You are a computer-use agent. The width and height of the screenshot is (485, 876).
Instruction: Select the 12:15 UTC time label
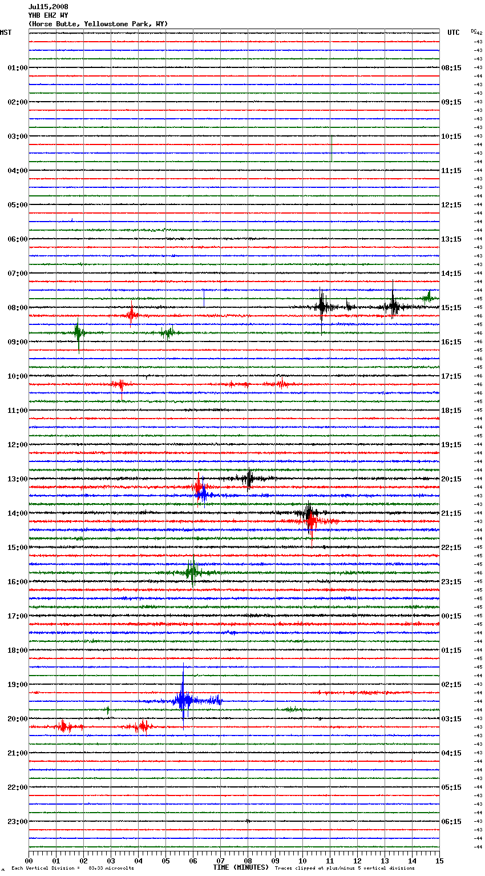pyautogui.click(x=451, y=205)
